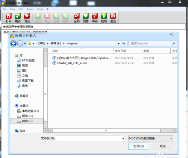The width and height of the screenshot is (188, 158).
Task: Expand the 转存 (E:) breadcrumb arrow
Action: [64, 44]
